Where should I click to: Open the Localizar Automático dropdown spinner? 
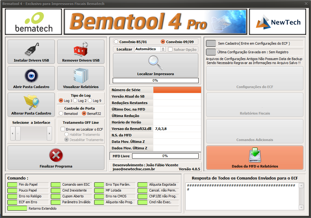point(163,49)
